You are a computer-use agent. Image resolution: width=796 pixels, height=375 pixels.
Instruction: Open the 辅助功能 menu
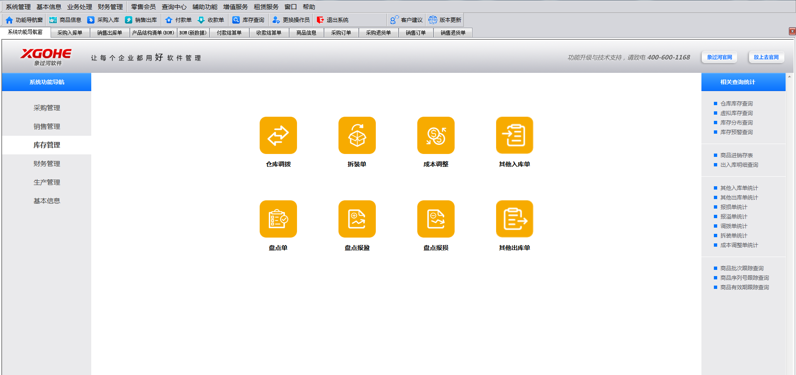coord(205,7)
